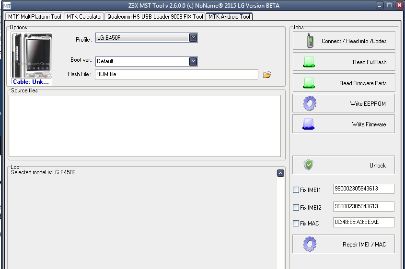Switch to MTK Calculator tab
The image size is (405, 269).
tap(84, 17)
